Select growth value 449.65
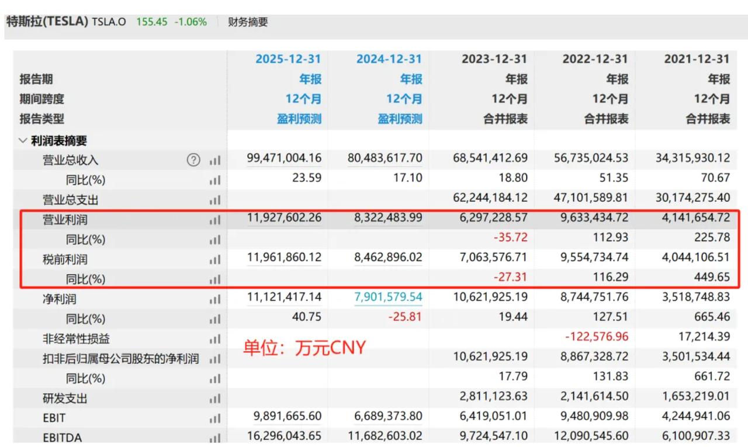The height and width of the screenshot is (447, 748). click(x=712, y=277)
